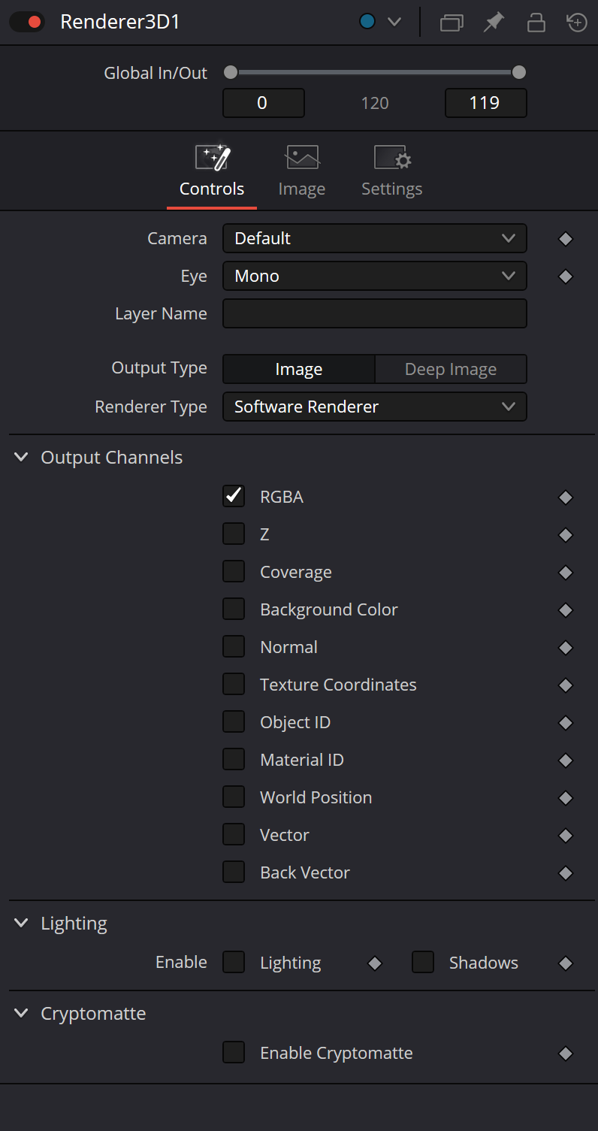Click the Coverage keyframe diamond

point(566,573)
